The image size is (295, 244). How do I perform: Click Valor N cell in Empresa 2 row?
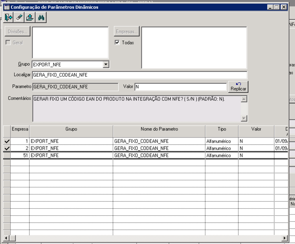pyautogui.click(x=256, y=148)
